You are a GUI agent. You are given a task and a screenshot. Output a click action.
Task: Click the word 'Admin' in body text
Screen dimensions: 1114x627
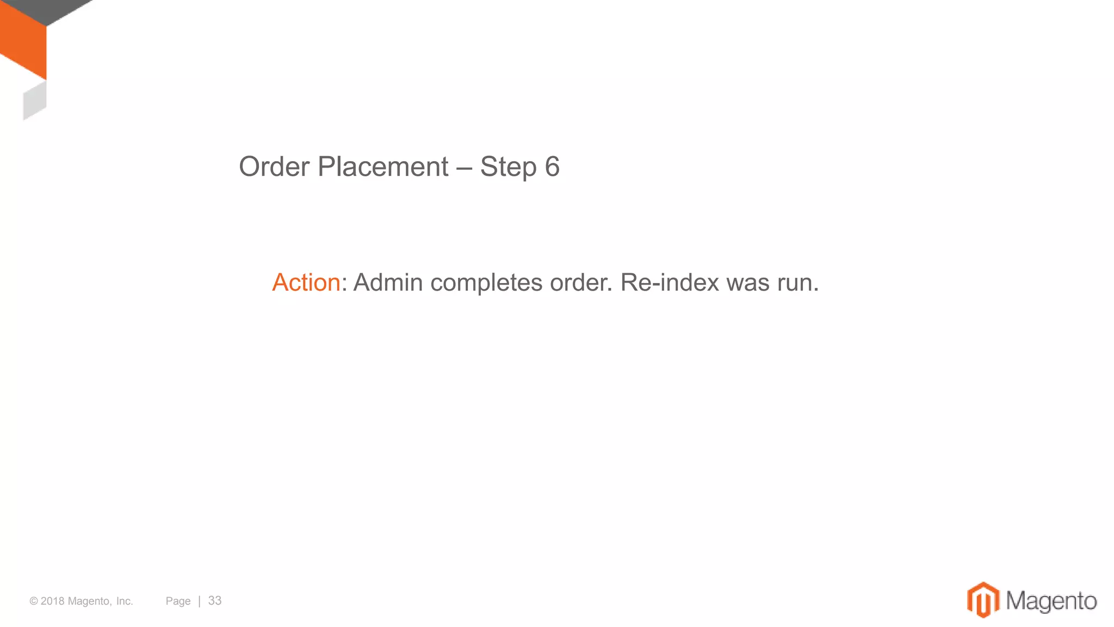click(388, 282)
